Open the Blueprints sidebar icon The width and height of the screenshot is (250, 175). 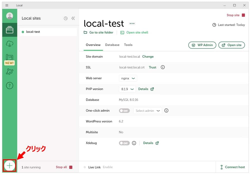pos(9,57)
